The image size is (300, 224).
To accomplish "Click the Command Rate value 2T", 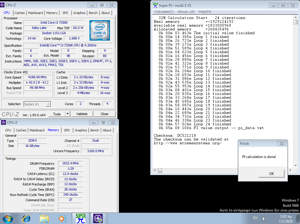I will click(70, 200).
